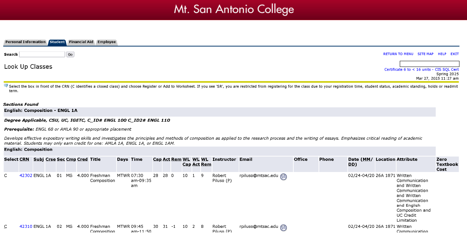Click the info icon beside registration instructions
The image size is (467, 244).
coord(6,86)
